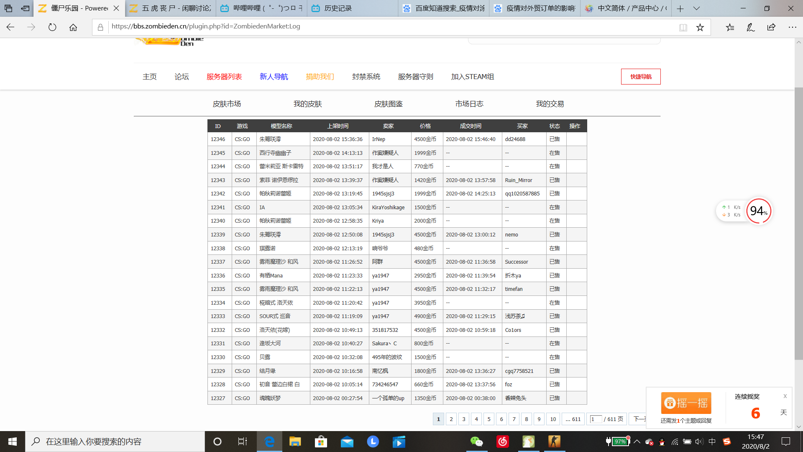Open WeChat from the taskbar
The image size is (803, 452).
pos(477,442)
